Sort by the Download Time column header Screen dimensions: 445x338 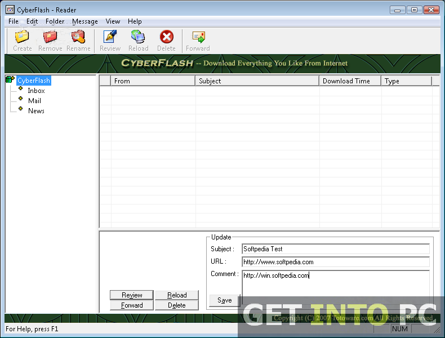(x=350, y=81)
